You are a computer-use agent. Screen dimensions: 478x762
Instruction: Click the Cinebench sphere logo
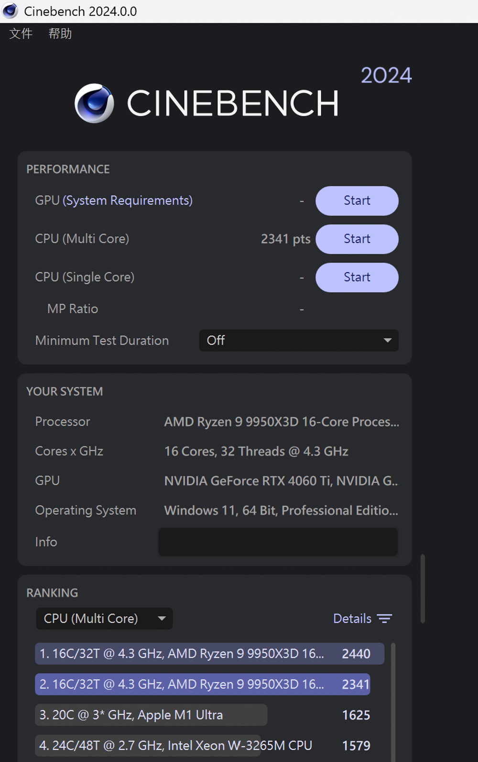(x=94, y=103)
